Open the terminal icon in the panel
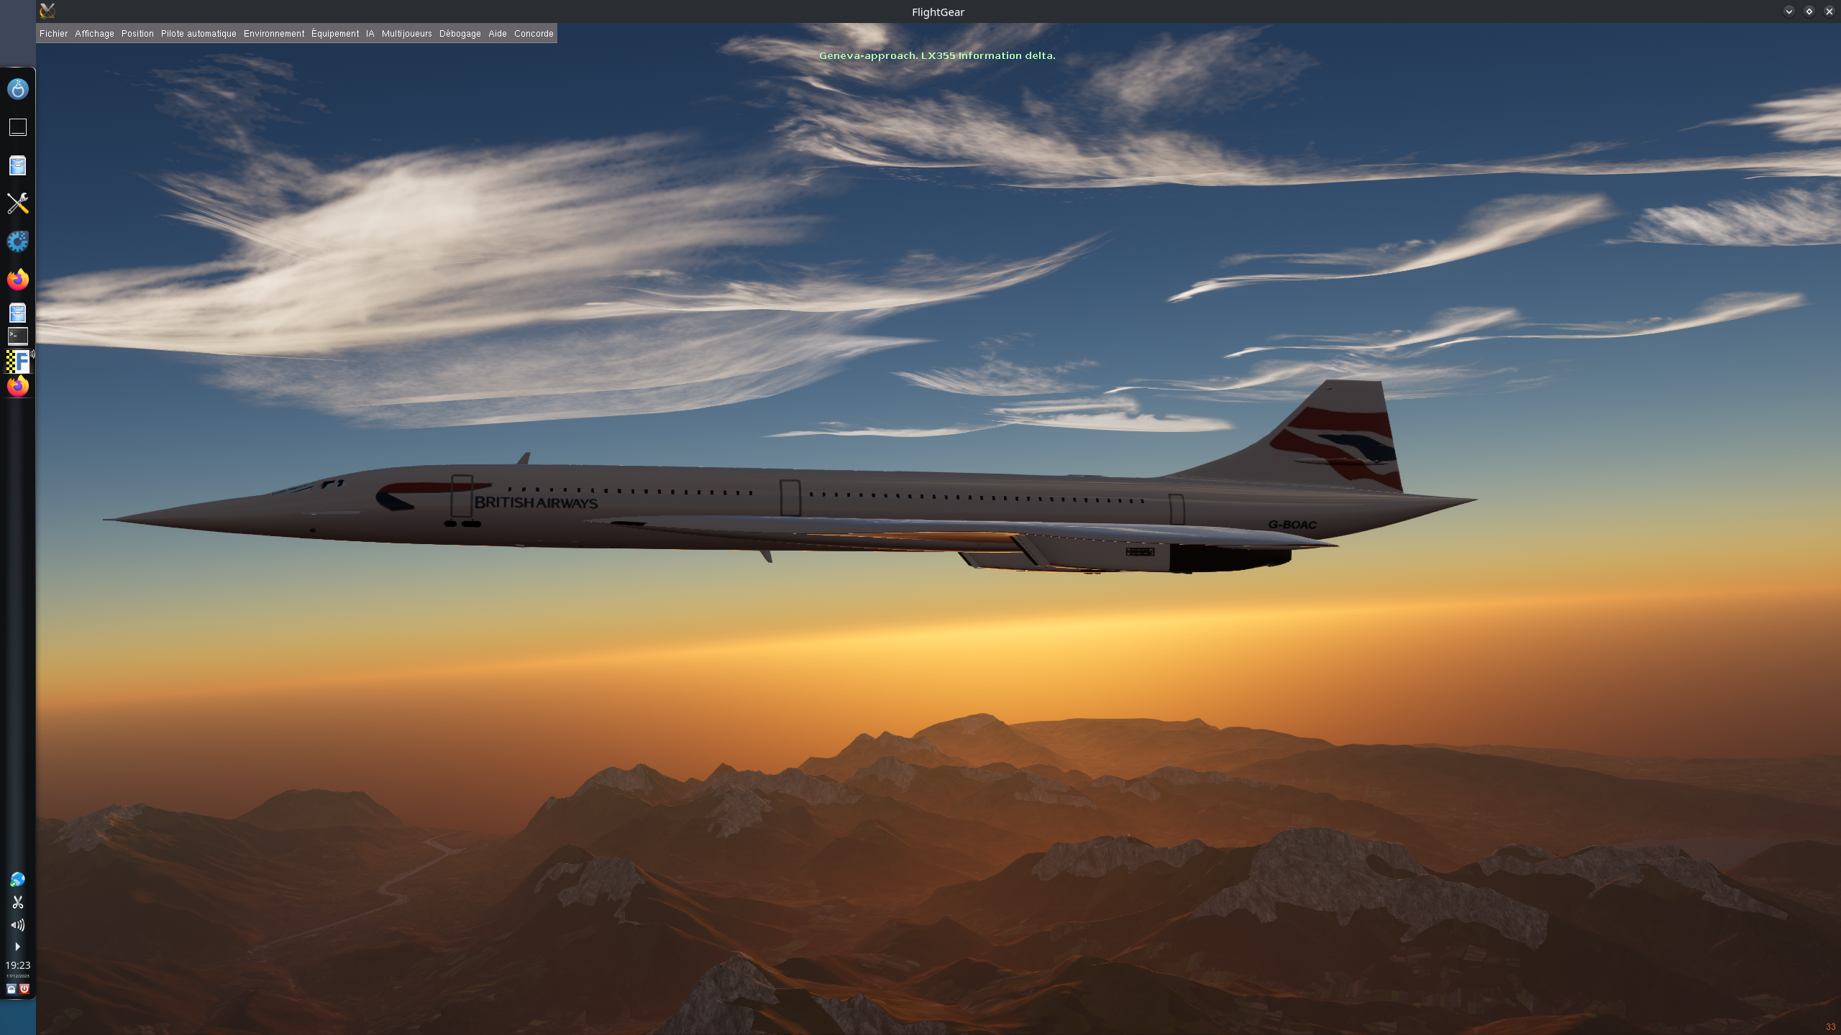Image resolution: width=1841 pixels, height=1035 pixels. 17,336
